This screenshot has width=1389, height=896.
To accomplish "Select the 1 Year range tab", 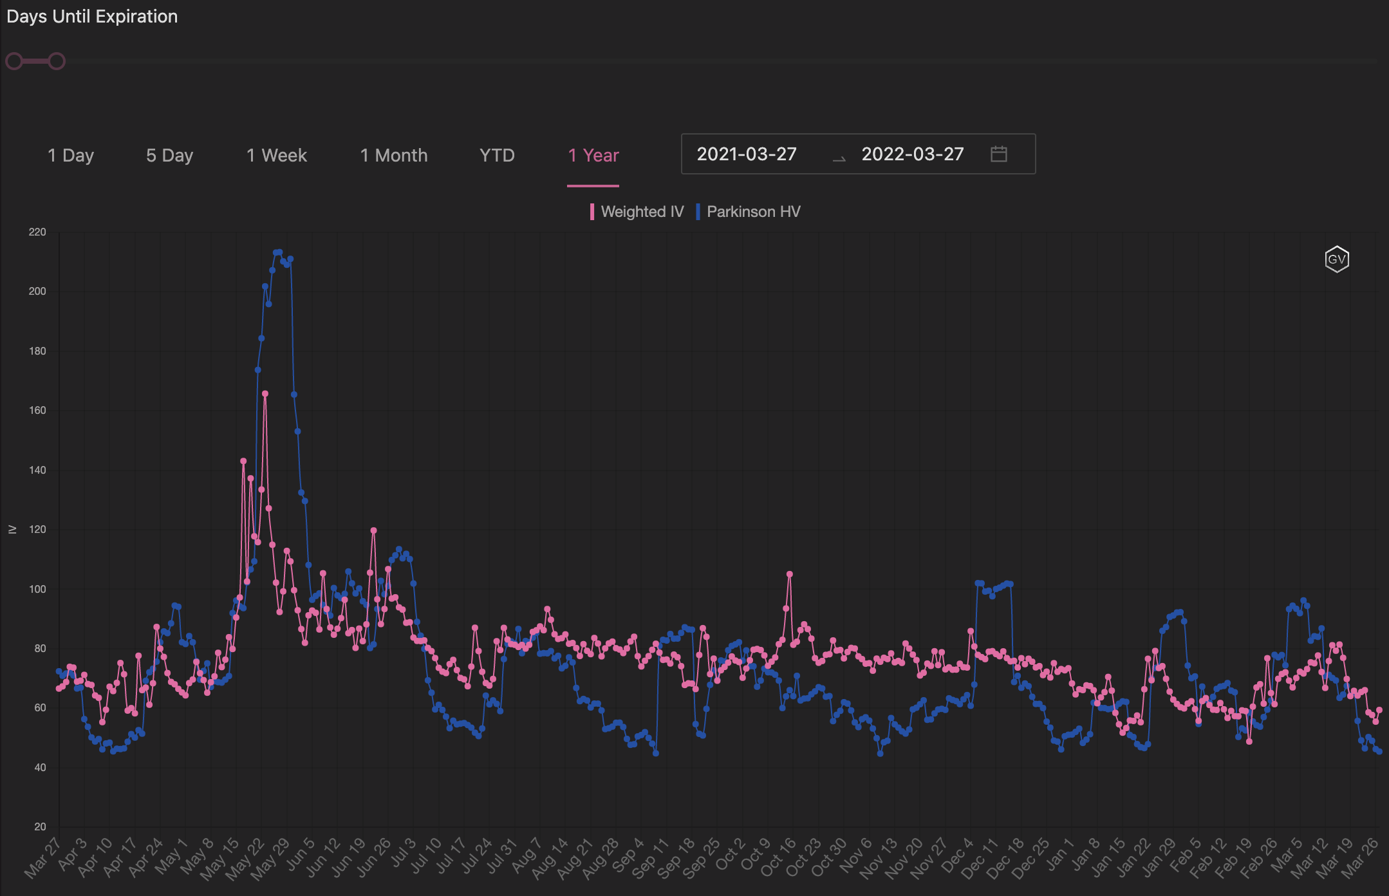I will (593, 155).
